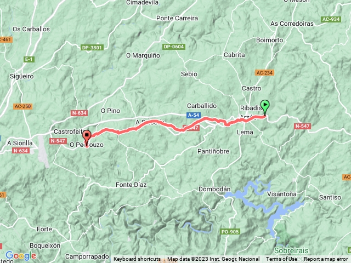Viewport: 351px width, 263px height.
Task: Click the E-1 route shield
Action: point(29,59)
